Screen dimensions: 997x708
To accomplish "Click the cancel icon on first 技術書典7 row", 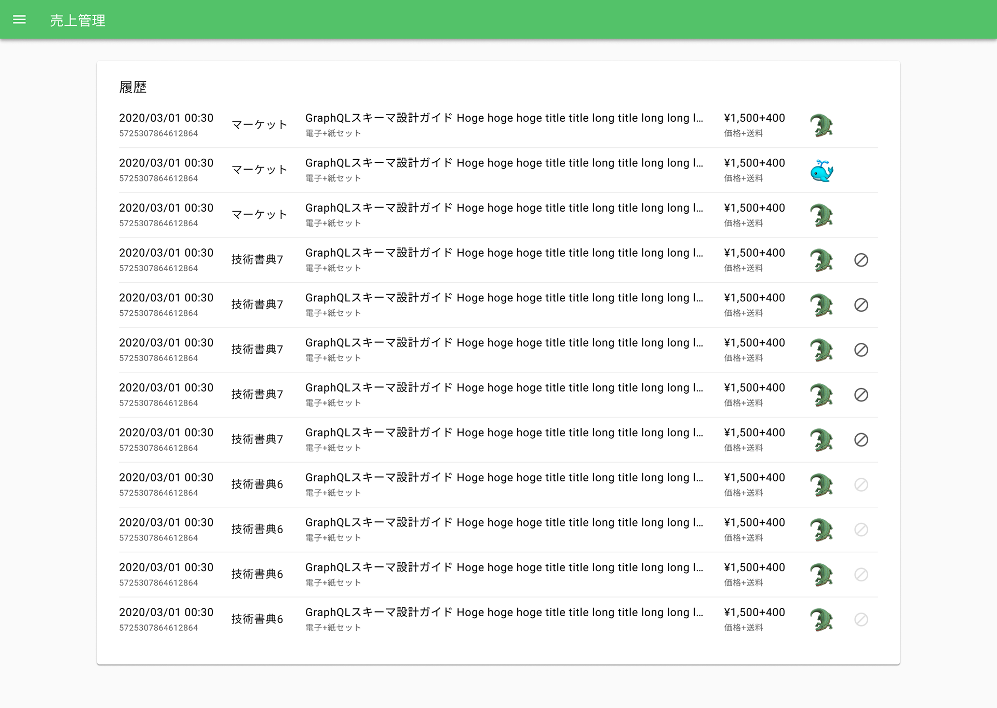I will coord(861,260).
